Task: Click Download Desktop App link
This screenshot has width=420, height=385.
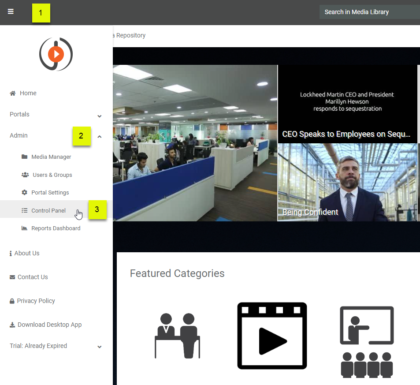Action: click(49, 325)
